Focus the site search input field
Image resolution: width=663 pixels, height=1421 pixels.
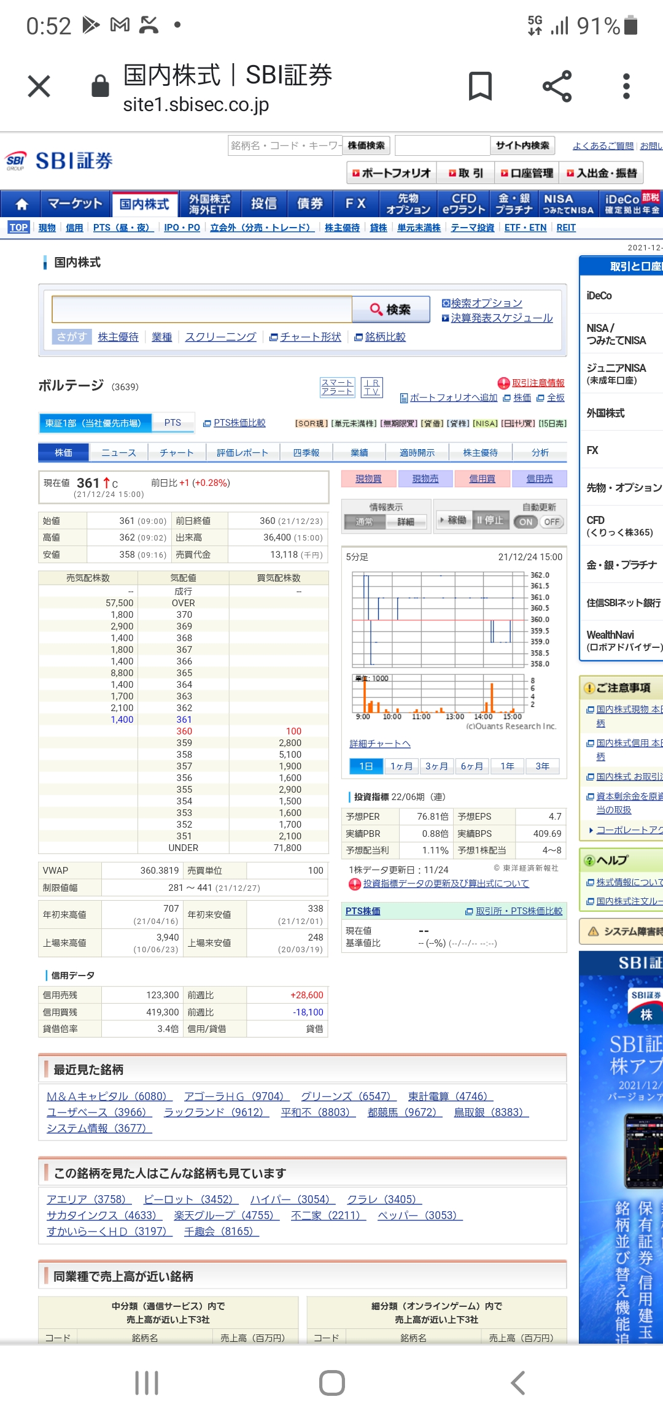[443, 145]
